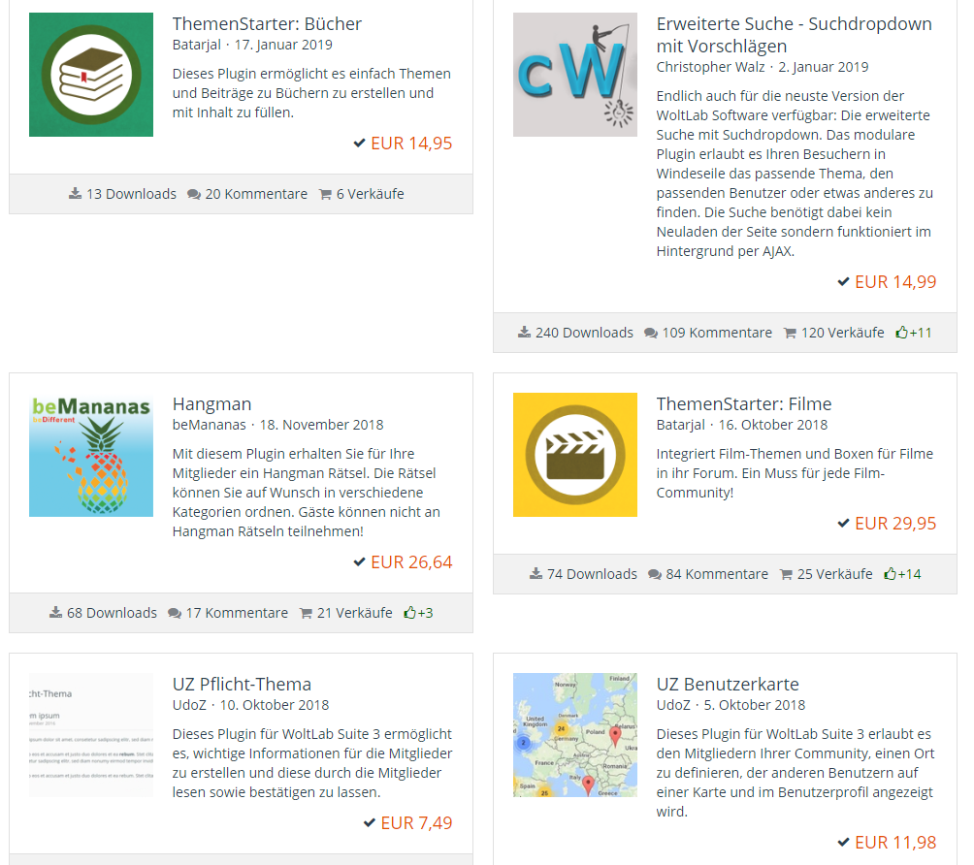Open the Hangman plugin title link

pos(211,404)
